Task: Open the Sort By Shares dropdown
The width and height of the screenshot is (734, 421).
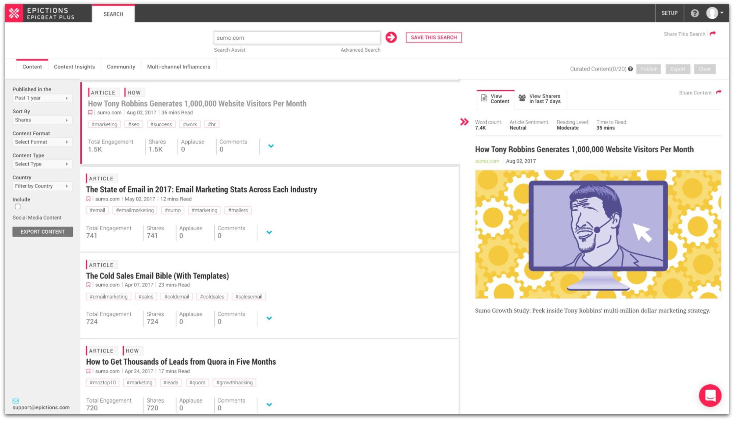Action: click(x=42, y=120)
